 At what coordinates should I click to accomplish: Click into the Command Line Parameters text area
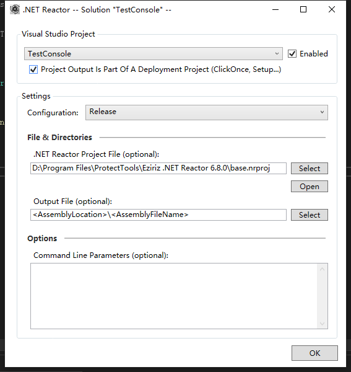(x=174, y=296)
